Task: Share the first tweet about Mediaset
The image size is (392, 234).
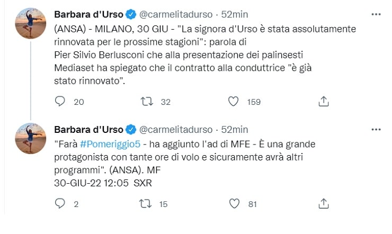Action: pyautogui.click(x=324, y=102)
